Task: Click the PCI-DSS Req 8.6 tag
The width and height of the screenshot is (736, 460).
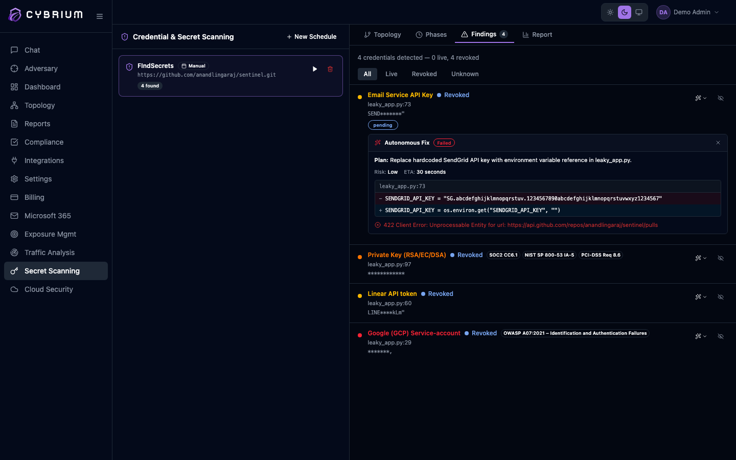Action: [601, 255]
